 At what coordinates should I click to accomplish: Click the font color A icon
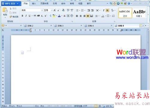click(x=59, y=16)
